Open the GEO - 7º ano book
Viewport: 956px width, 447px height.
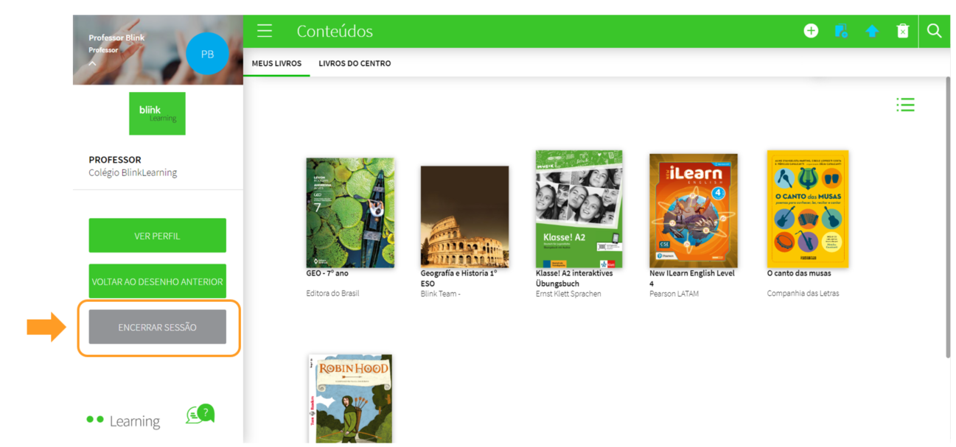(x=350, y=213)
